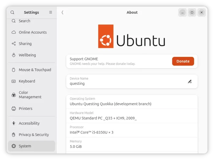This screenshot has height=160, width=214.
Task: Click the Operating System info row
Action: coord(132,102)
